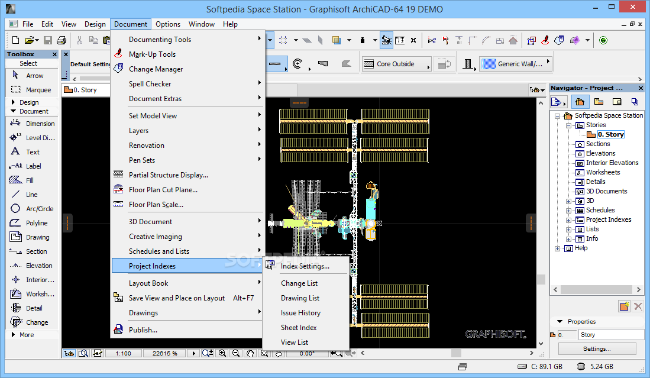Click the Settings button in Navigator
This screenshot has height=378, width=650.
597,349
